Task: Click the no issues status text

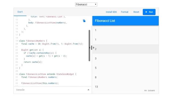Action: [x=150, y=90]
